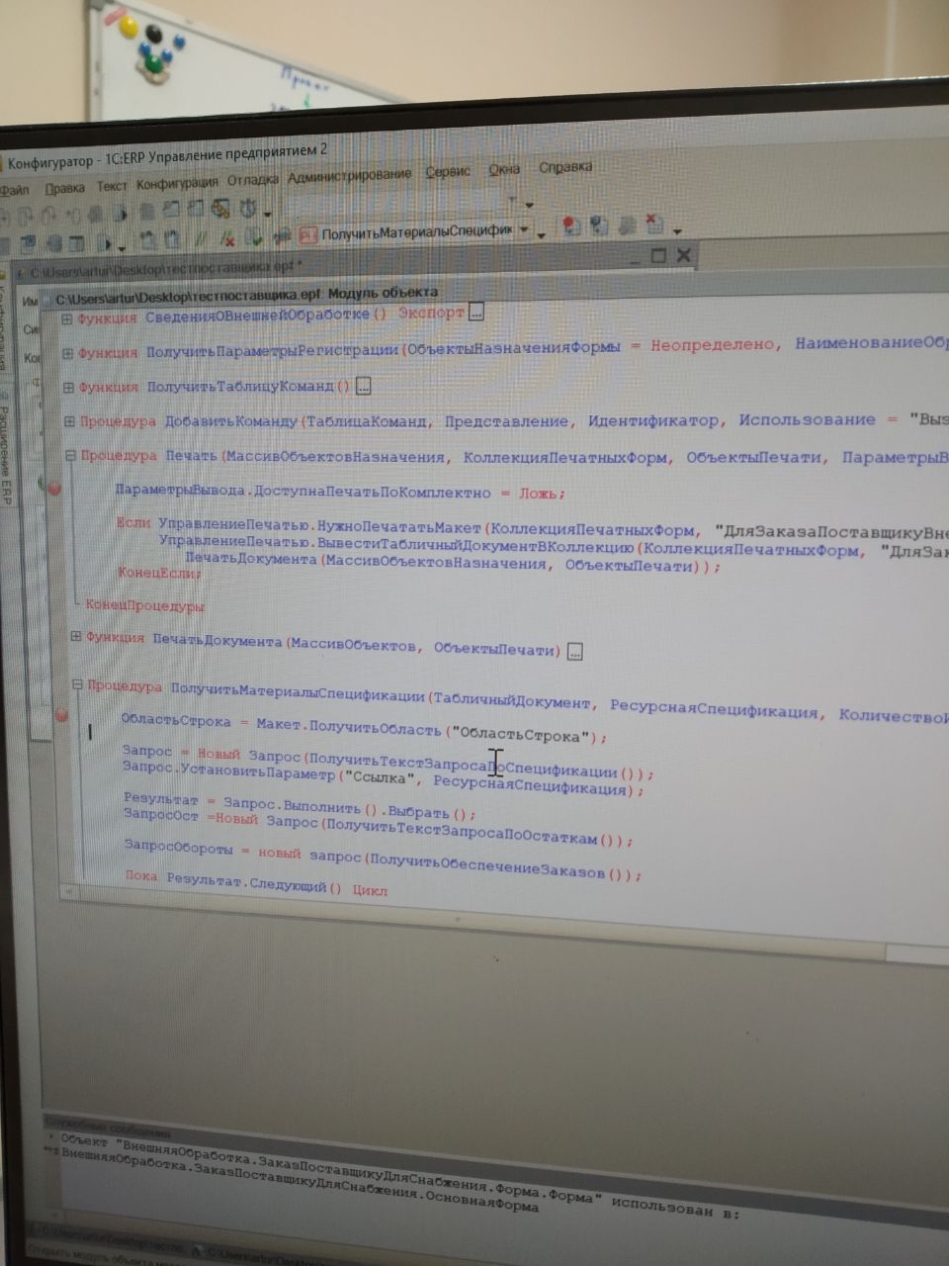Expand function ПечатьДокумента

75,637
